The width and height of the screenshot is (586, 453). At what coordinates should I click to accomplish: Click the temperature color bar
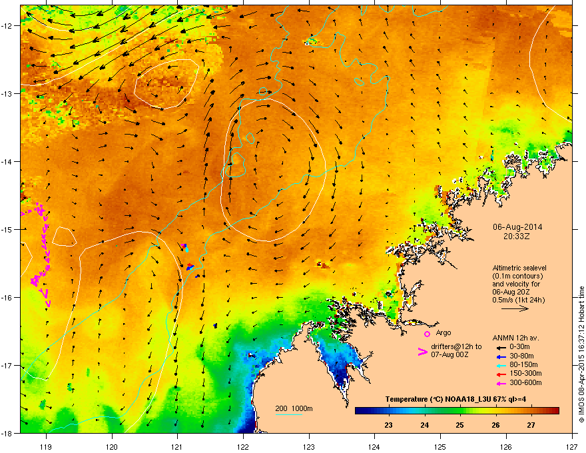457,411
